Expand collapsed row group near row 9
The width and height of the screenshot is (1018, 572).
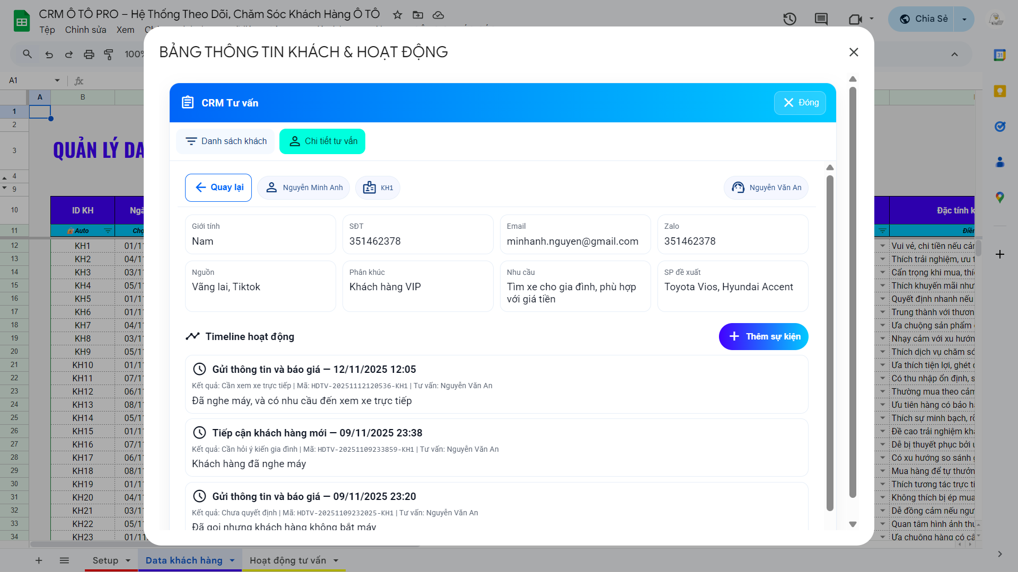[x=5, y=187]
